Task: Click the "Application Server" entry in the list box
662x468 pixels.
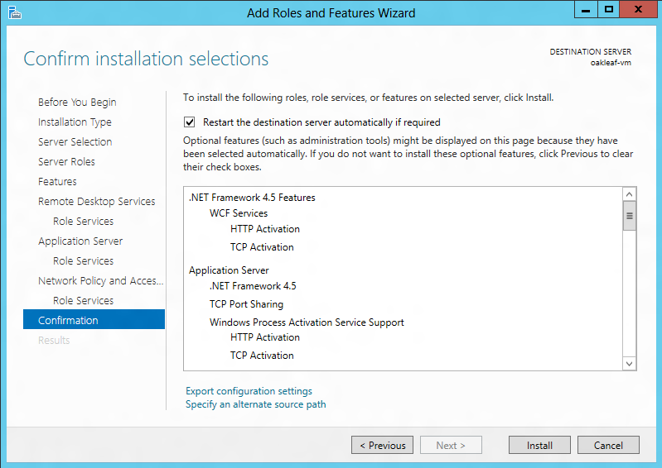Action: pos(229,270)
